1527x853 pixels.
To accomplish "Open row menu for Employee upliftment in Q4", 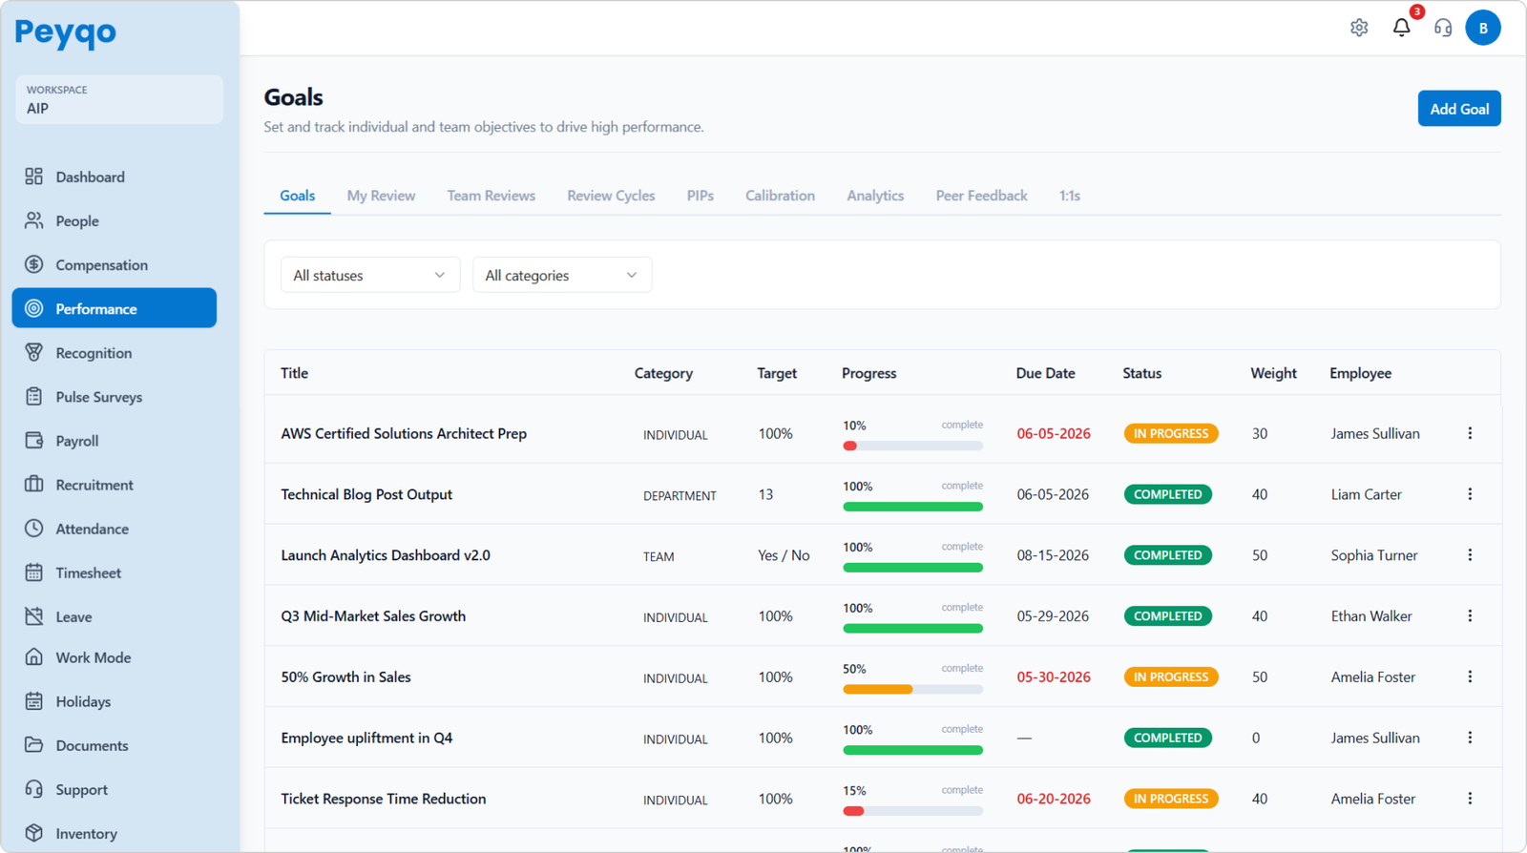I will (1470, 738).
